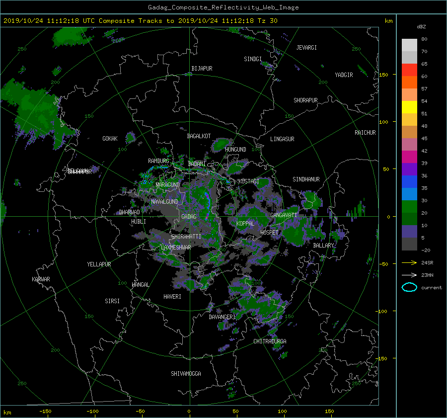Click the KOPPAL label
Viewport: 447px width, 418px height.
click(245, 224)
